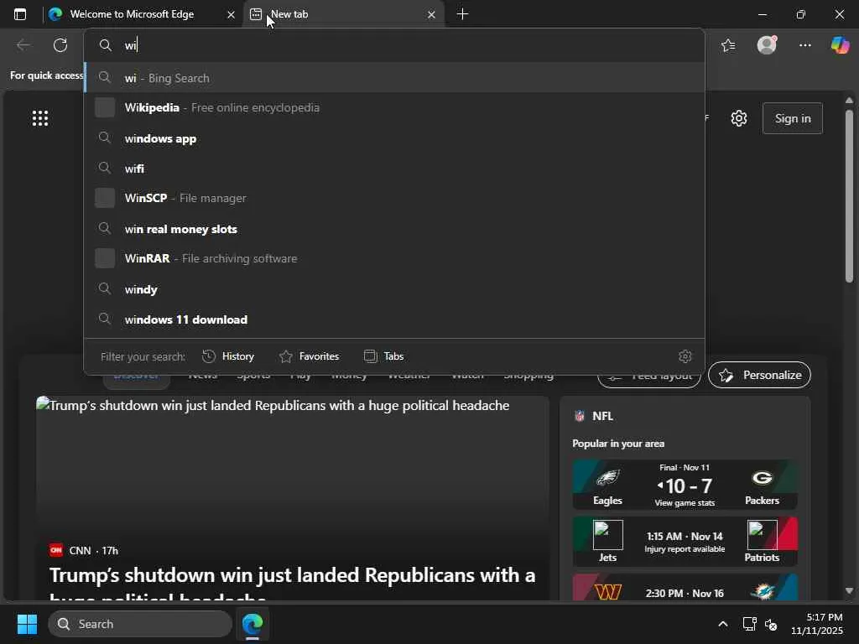Choose the 'wifi' suggestion
Image resolution: width=859 pixels, height=644 pixels.
[394, 168]
